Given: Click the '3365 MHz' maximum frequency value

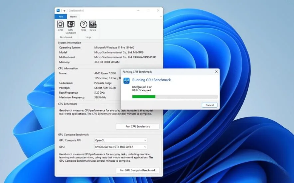Looking at the screenshot, I should point(100,97).
